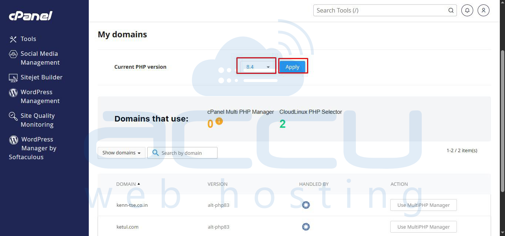Screen dimensions: 505x236
Task: Click inside the Search Tools field
Action: pos(370,10)
